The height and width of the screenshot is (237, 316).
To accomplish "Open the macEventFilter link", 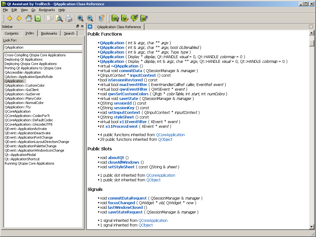I will click(x=133, y=85).
